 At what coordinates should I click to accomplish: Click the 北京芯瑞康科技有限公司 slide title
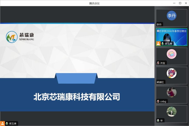click(77, 97)
